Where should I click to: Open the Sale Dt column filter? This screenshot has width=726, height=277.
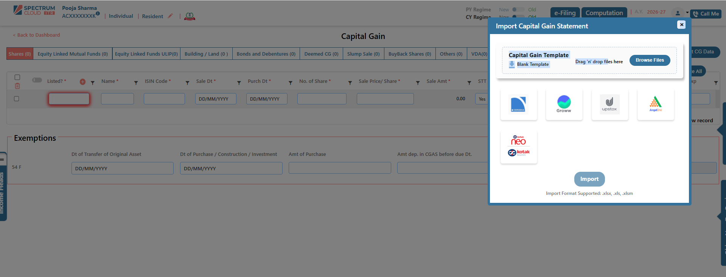[x=239, y=82]
